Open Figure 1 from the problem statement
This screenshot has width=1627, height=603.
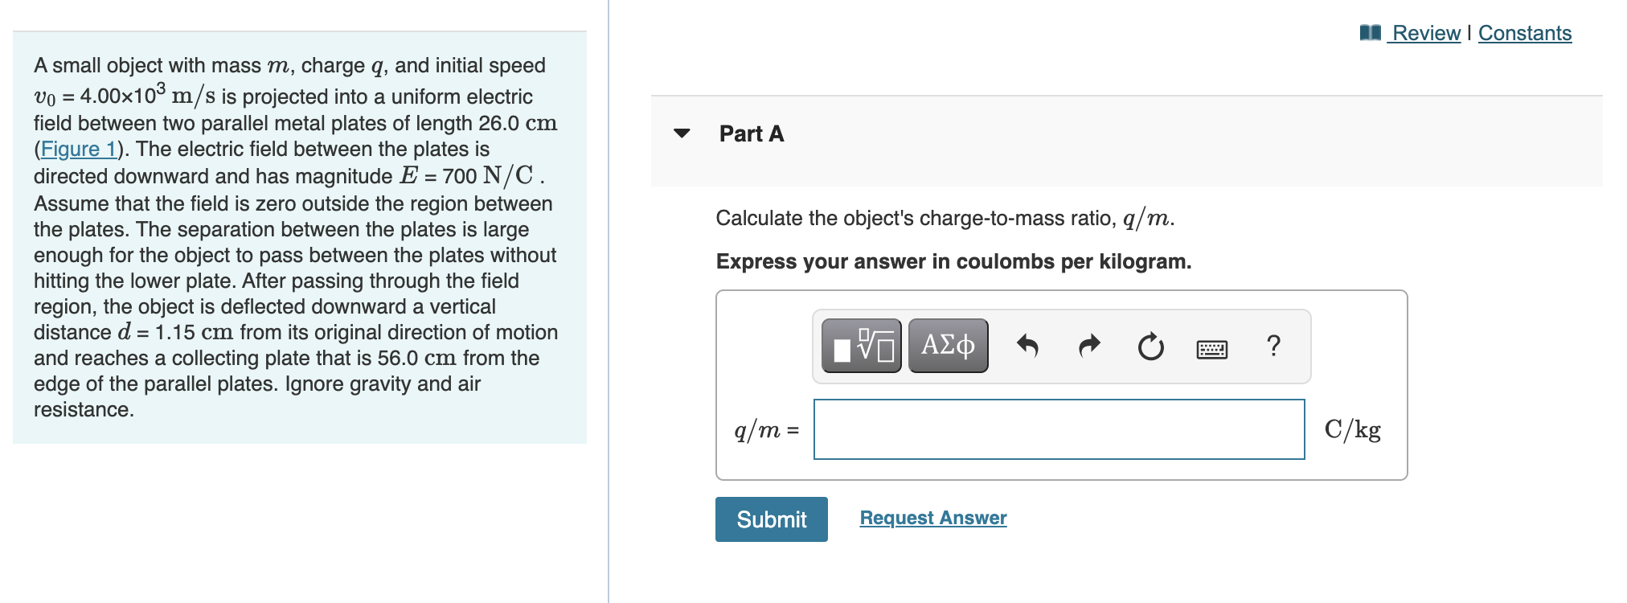(x=76, y=149)
